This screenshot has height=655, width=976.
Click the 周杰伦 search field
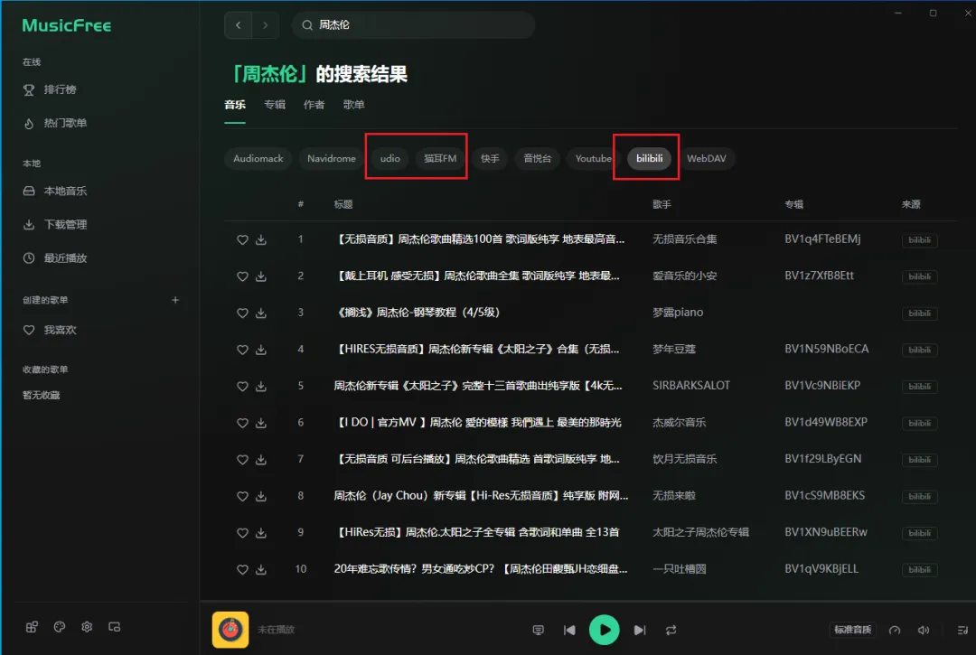413,25
